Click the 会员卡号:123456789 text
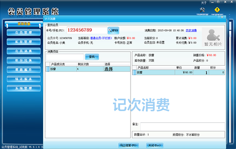Viewport: 236px width, 149px height. click(x=59, y=38)
